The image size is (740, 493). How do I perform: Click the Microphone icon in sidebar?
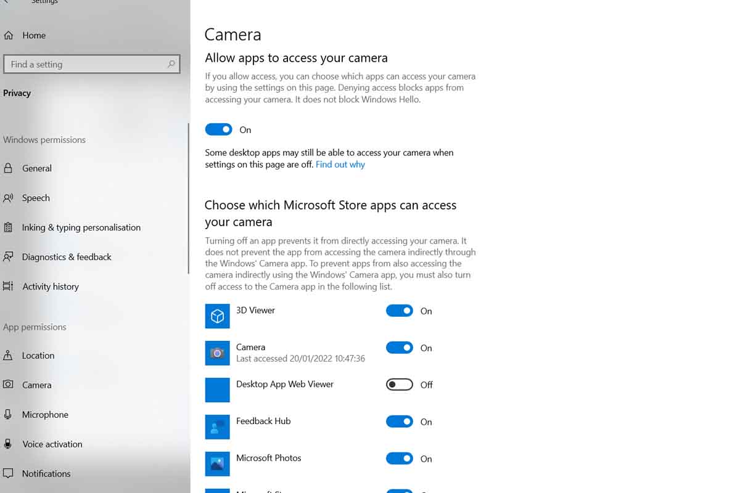click(x=8, y=415)
